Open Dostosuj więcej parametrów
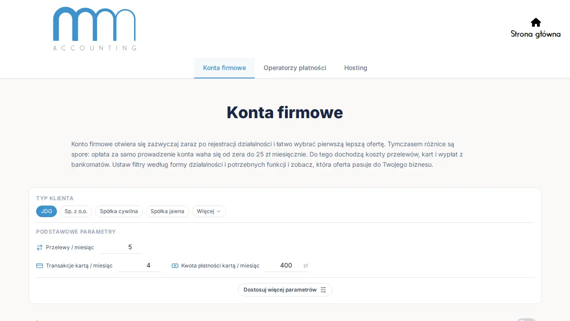The height and width of the screenshot is (321, 570). [x=285, y=290]
